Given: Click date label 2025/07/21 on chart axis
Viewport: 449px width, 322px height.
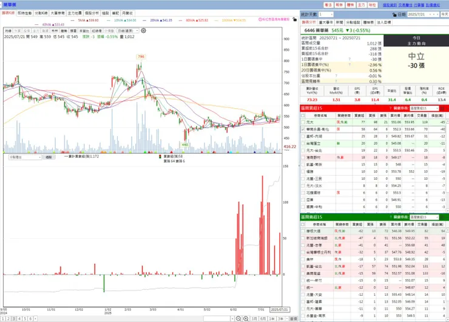Looking at the screenshot, I should point(280,310).
